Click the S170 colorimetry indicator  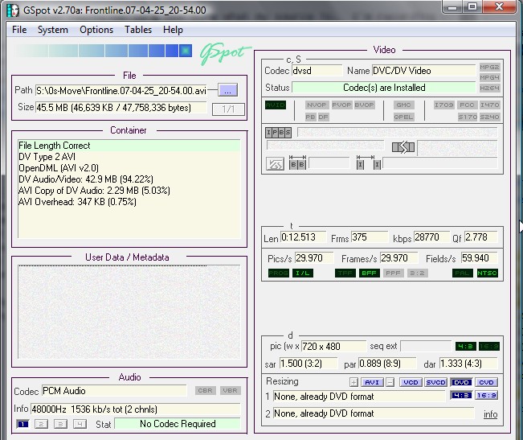coord(468,117)
